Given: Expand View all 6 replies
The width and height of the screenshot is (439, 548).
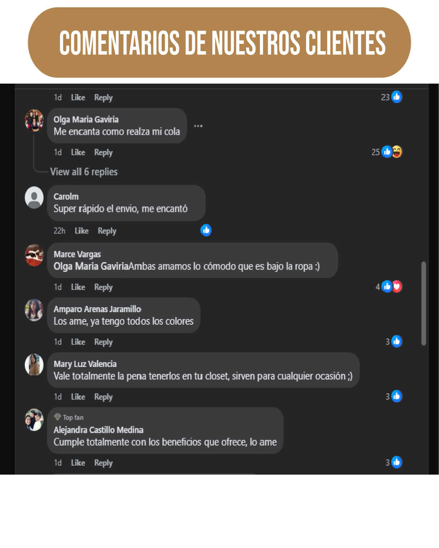Looking at the screenshot, I should pyautogui.click(x=84, y=172).
